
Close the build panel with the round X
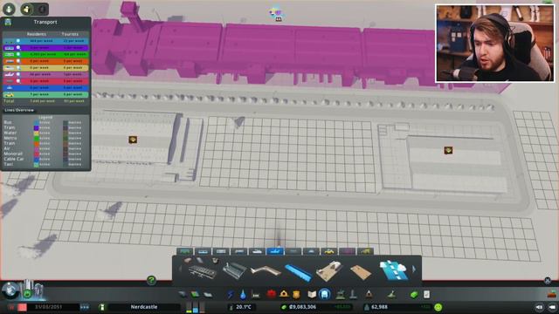tap(548, 281)
